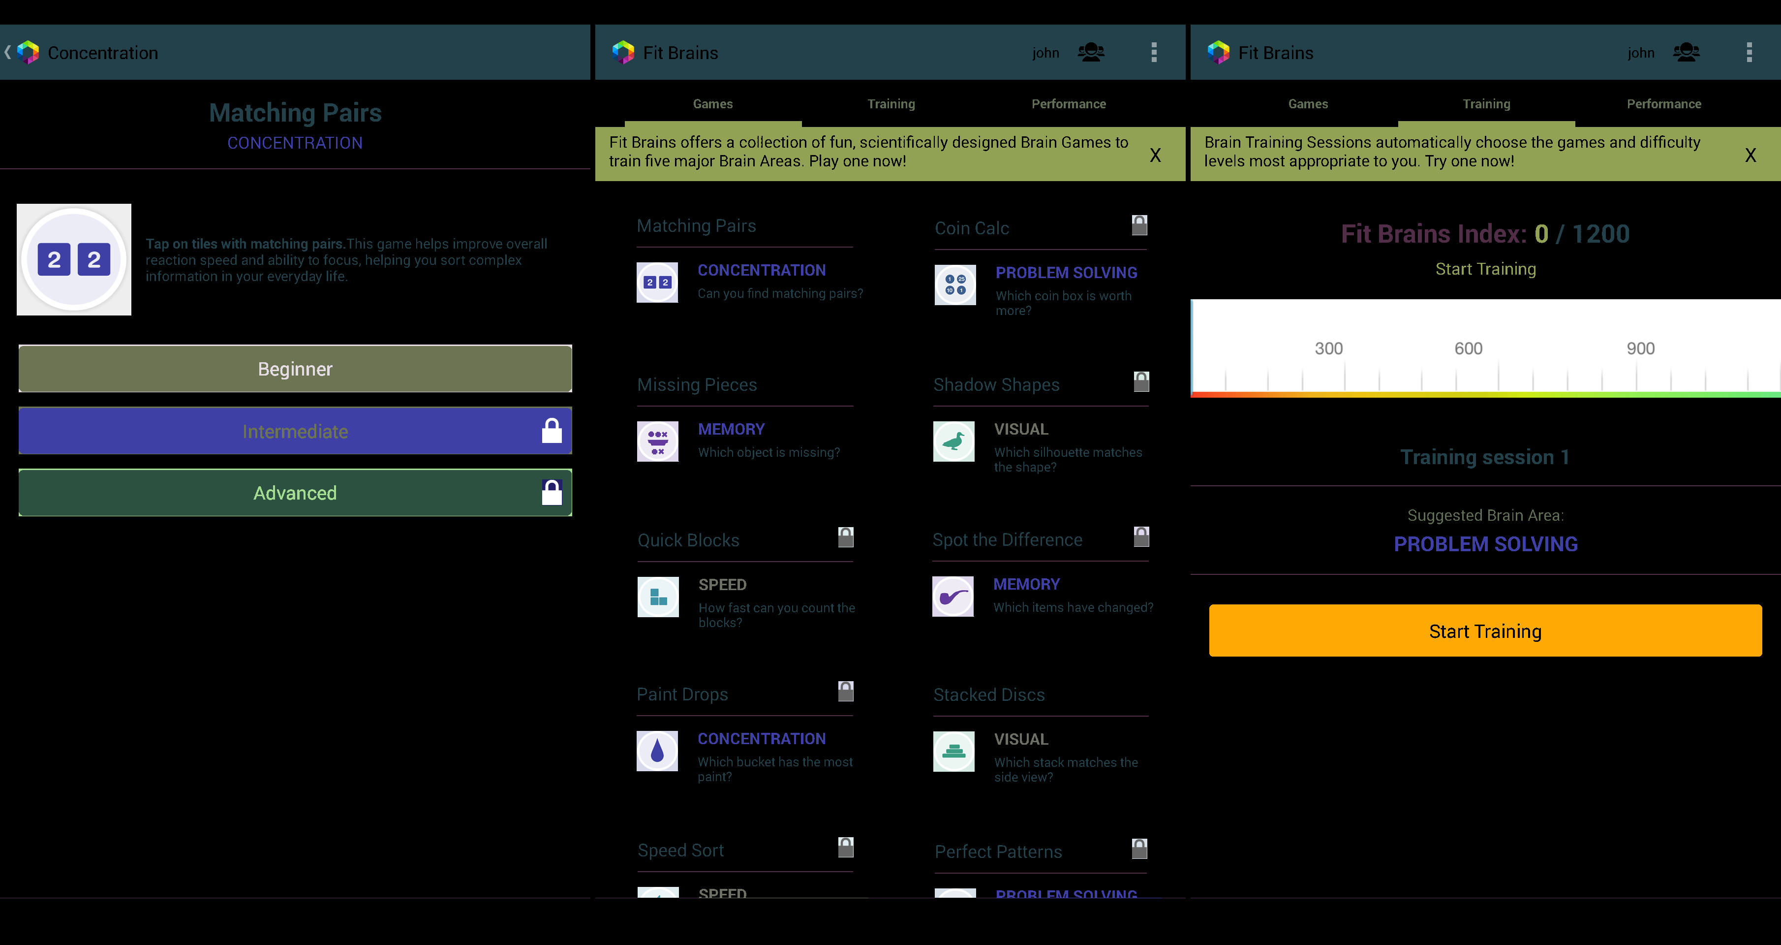1781x945 pixels.
Task: Select the Missing Pieces title
Action: 697,384
